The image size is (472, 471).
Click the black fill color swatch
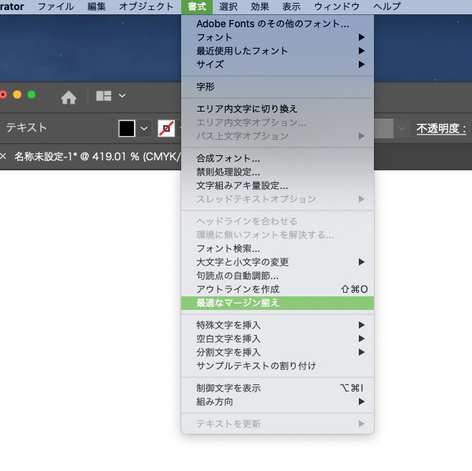point(127,128)
